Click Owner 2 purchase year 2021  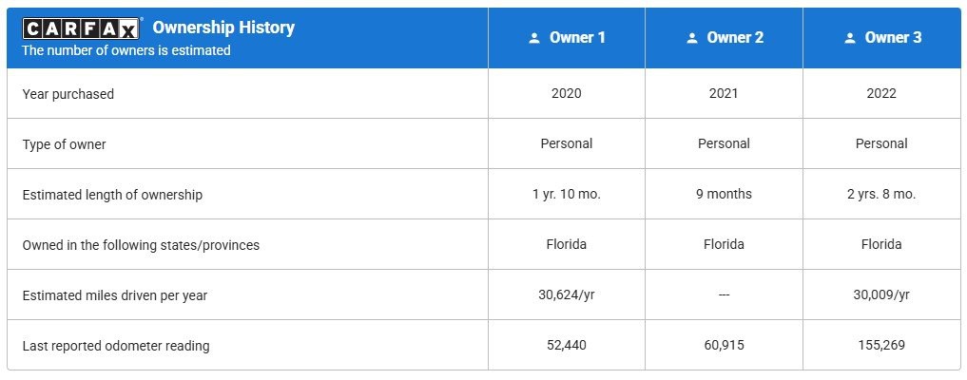[x=724, y=94]
